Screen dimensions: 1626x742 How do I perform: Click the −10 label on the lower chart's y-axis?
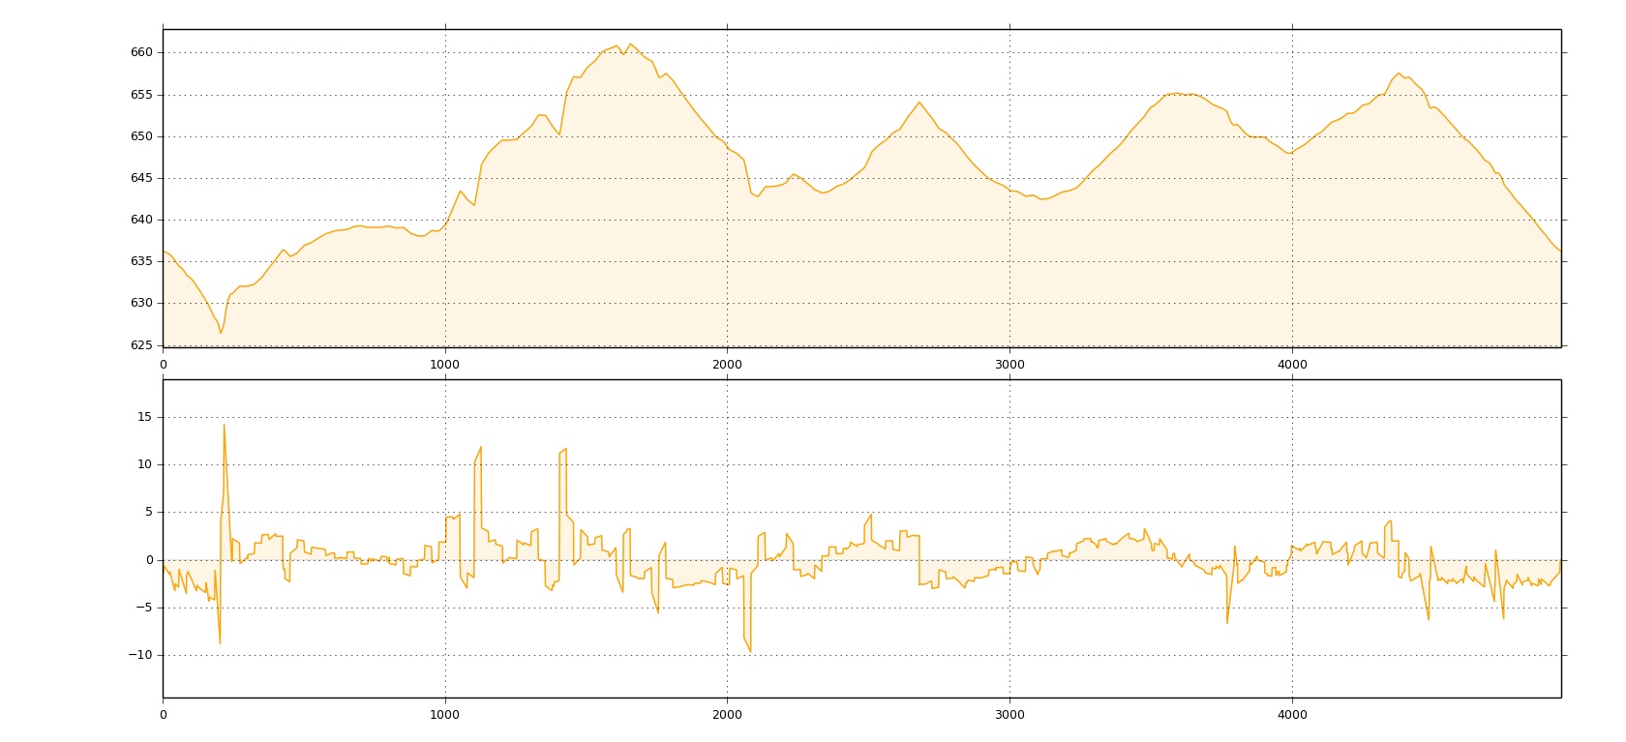click(140, 655)
